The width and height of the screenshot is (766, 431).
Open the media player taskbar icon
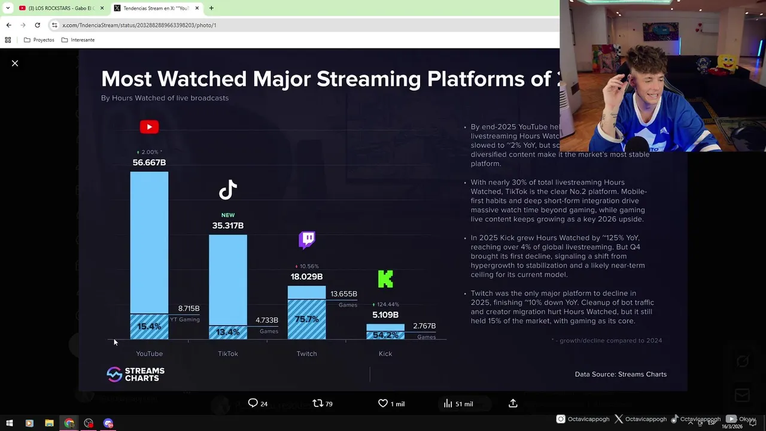pos(29,423)
